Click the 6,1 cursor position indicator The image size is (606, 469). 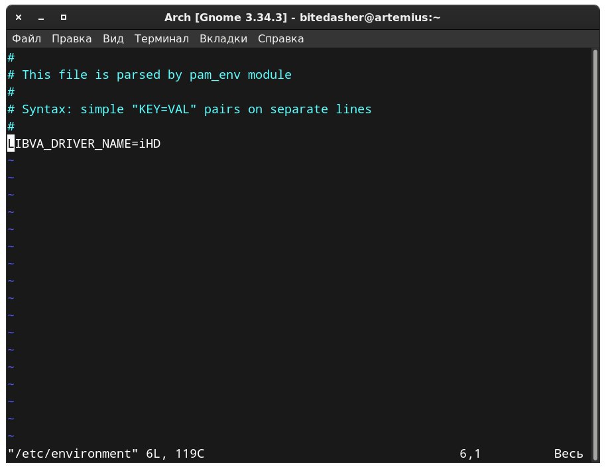(x=470, y=453)
